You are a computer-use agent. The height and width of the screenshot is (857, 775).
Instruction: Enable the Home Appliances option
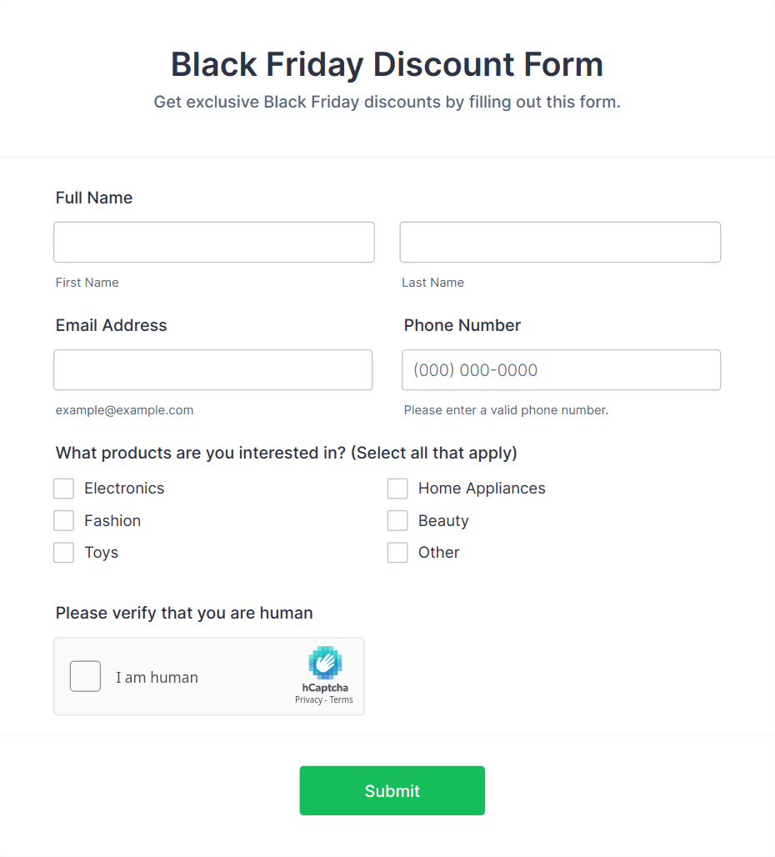coord(397,489)
